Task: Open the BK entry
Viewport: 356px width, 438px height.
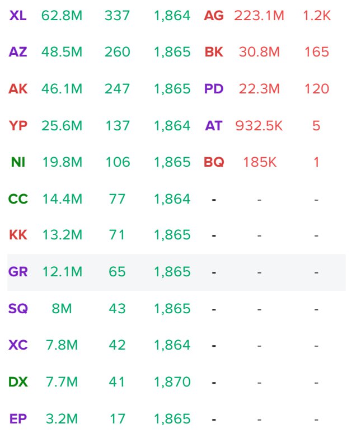Action: (214, 53)
